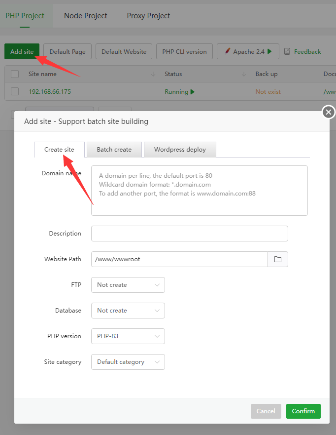Click the folder icon beside Website Path
Image resolution: width=336 pixels, height=435 pixels.
278,259
